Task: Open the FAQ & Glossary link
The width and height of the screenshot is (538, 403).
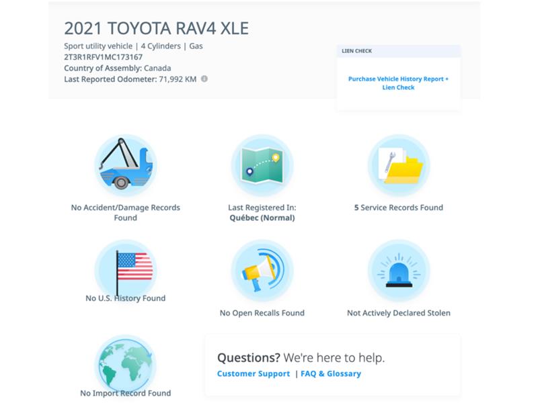Action: (331, 373)
